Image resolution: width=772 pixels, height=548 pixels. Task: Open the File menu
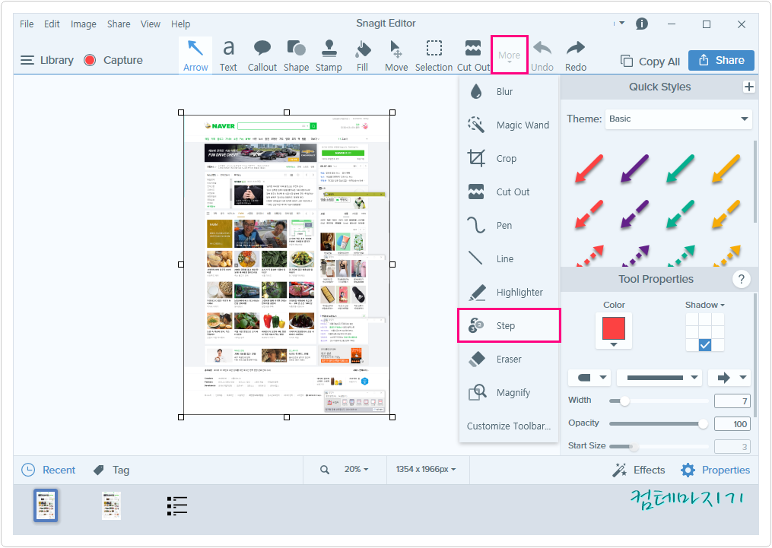point(27,24)
